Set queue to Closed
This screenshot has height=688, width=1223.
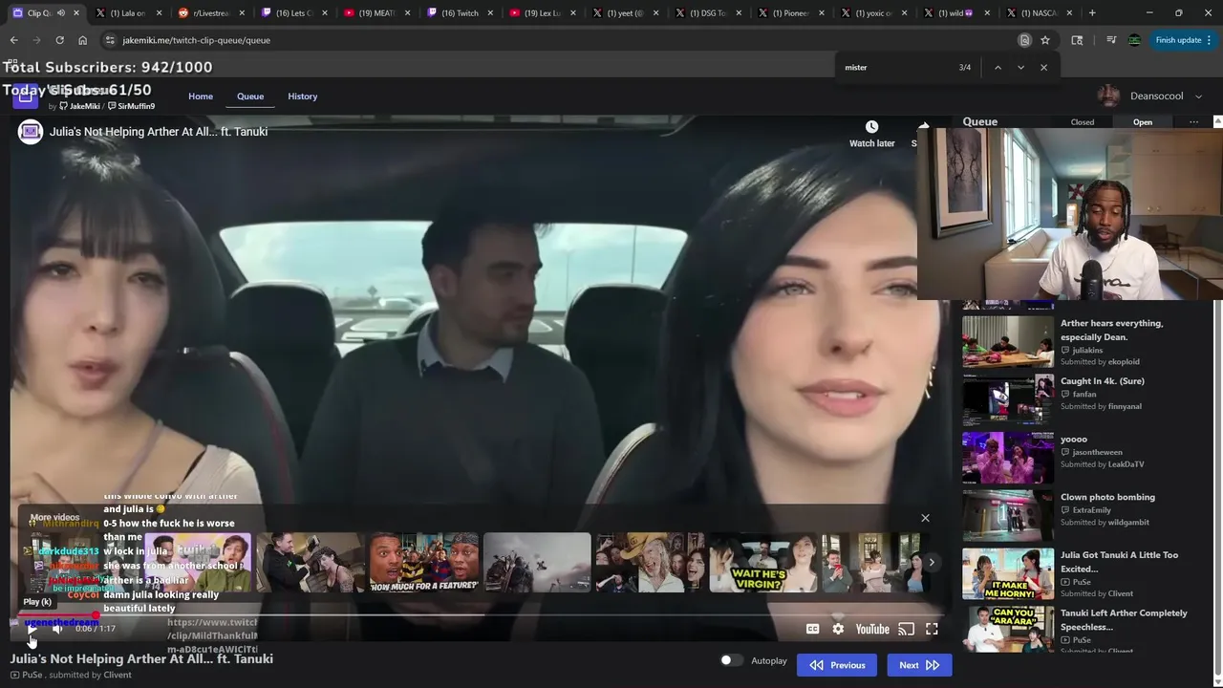[x=1083, y=122]
